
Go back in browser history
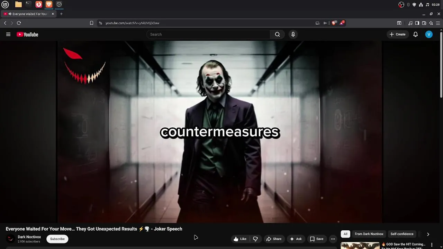pyautogui.click(x=5, y=23)
